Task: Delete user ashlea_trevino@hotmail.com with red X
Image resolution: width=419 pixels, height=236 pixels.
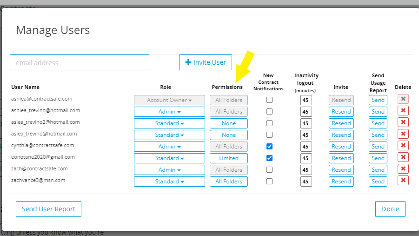Action: click(403, 111)
